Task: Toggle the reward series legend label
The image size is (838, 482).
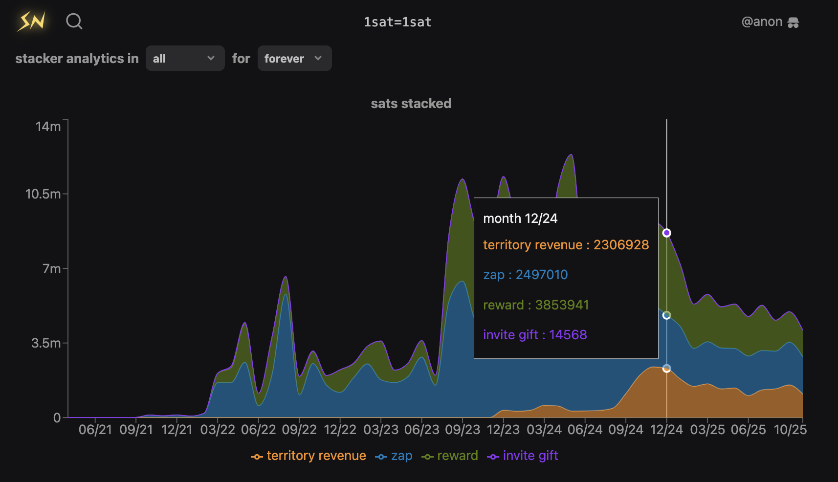Action: coord(457,456)
